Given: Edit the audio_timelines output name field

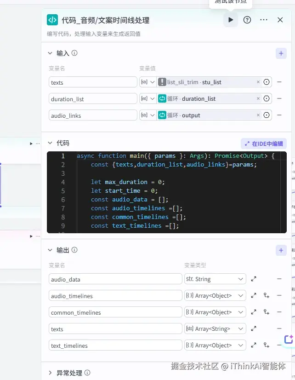Looking at the screenshot, I should (x=115, y=295).
